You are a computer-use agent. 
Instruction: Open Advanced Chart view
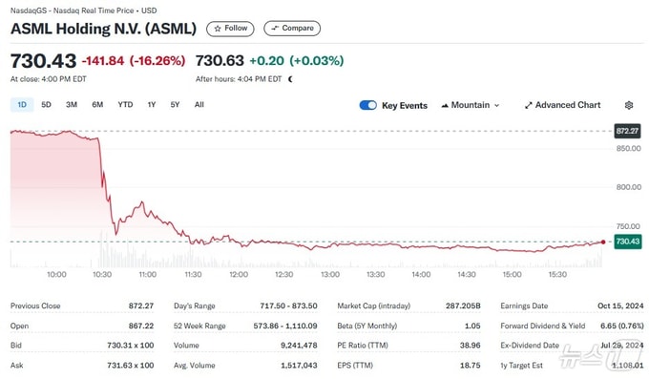pos(562,105)
